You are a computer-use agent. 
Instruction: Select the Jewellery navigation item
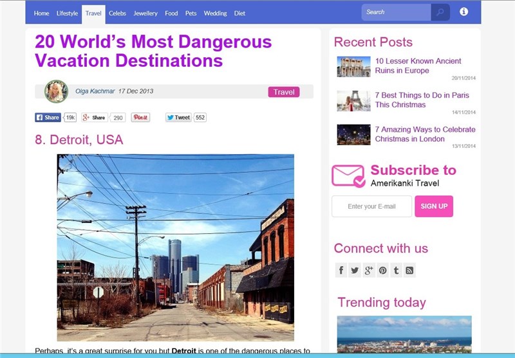point(145,13)
